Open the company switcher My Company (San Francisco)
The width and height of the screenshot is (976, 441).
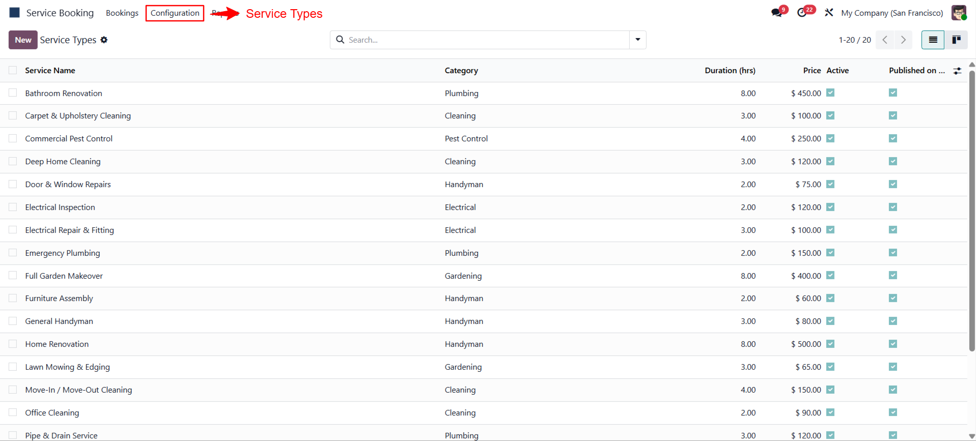click(x=892, y=13)
